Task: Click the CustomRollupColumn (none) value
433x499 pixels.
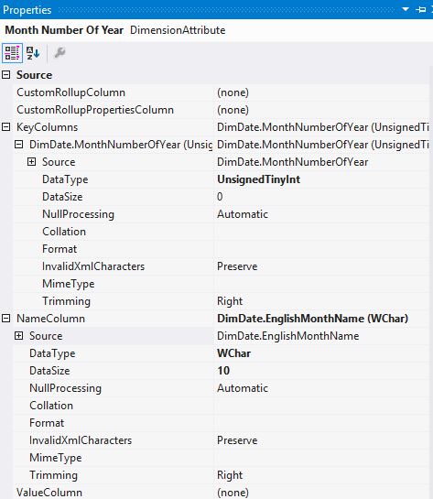Action: (x=233, y=92)
